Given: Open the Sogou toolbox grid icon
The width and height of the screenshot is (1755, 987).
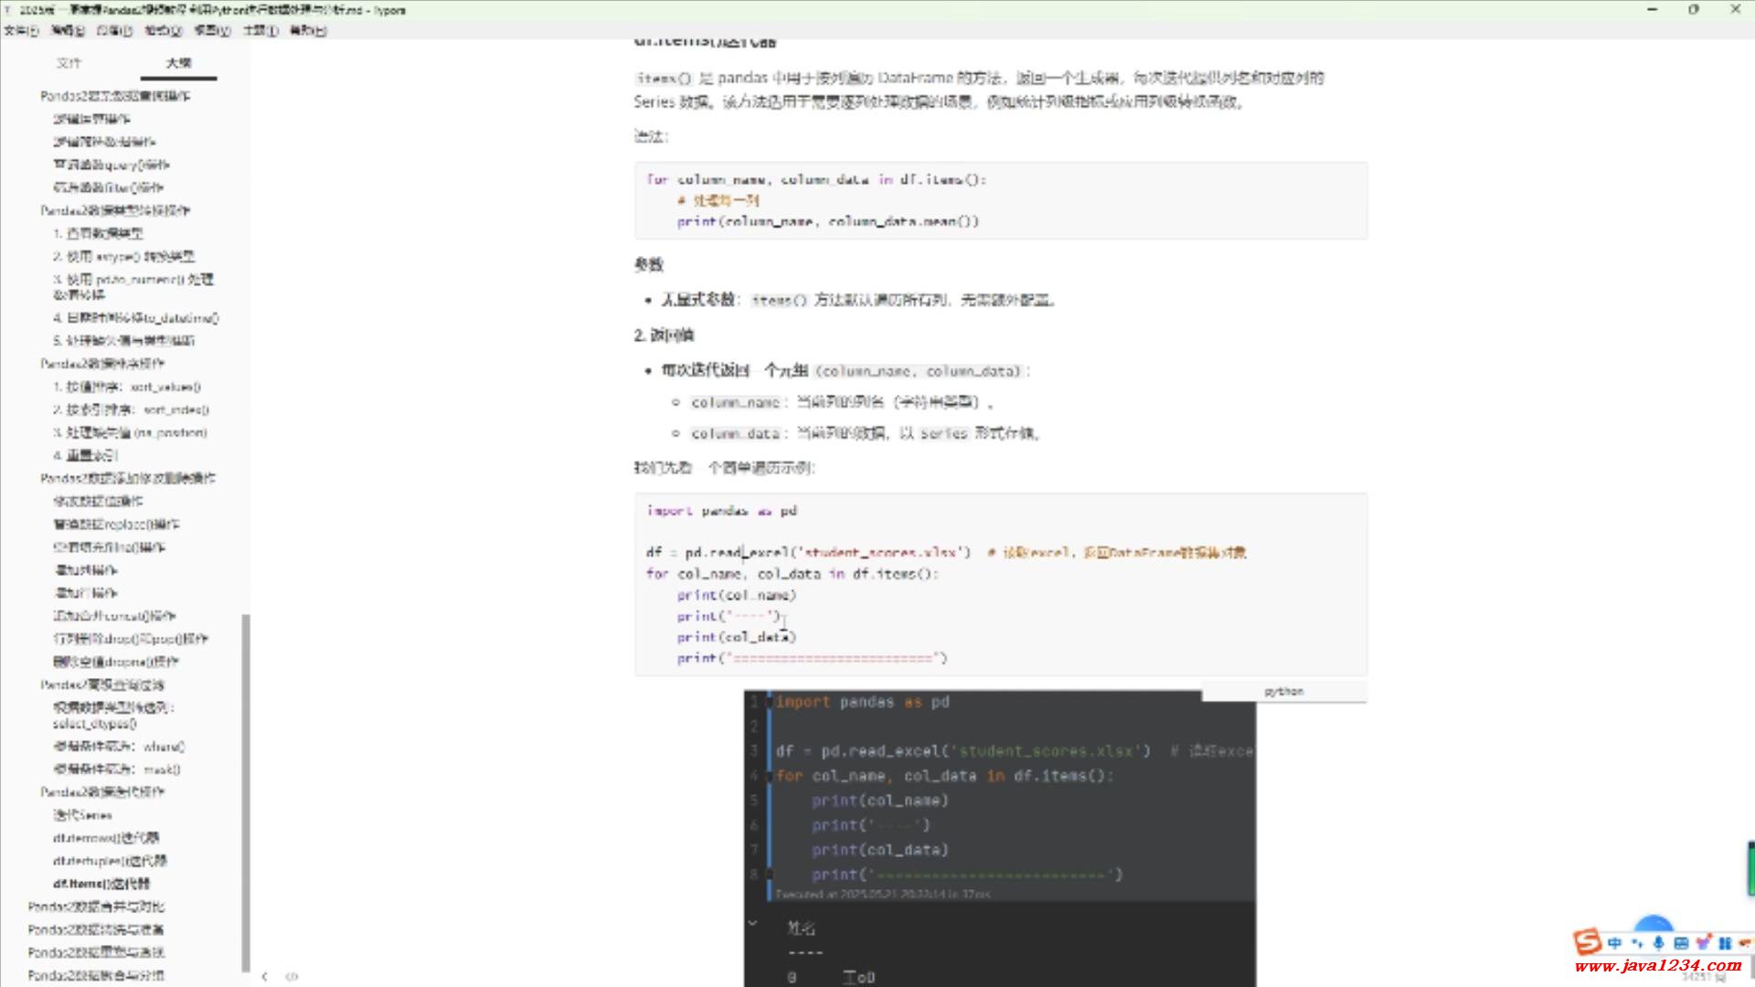Looking at the screenshot, I should [1725, 942].
